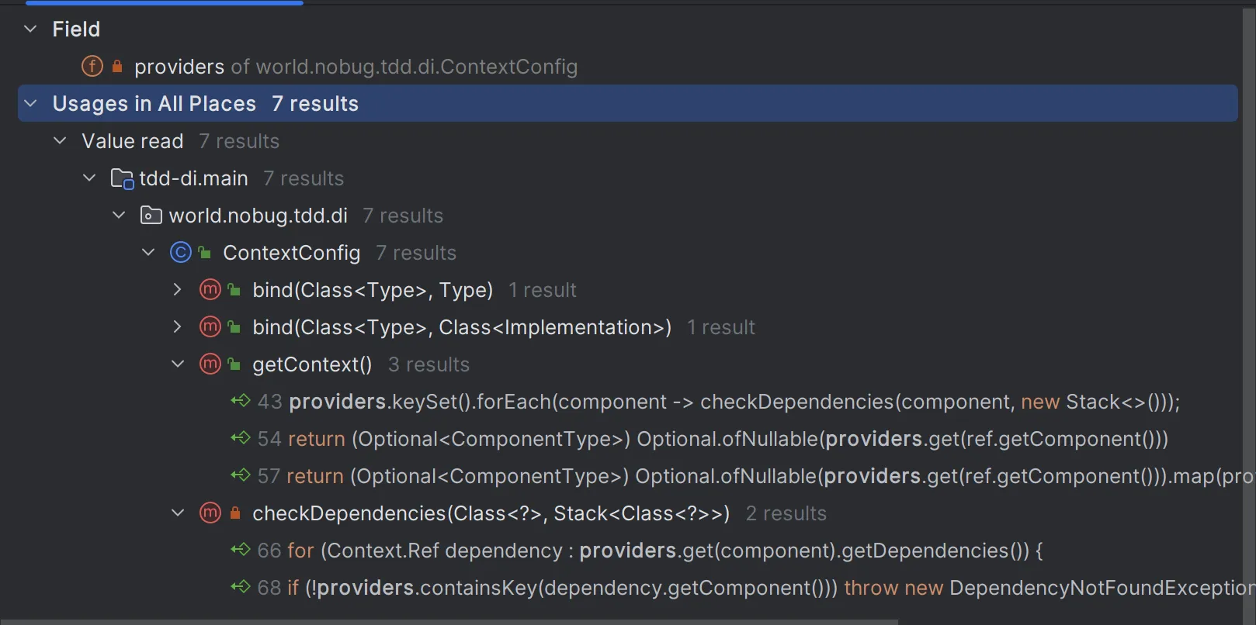Collapse the Usages in All Places node
Viewport: 1256px width, 625px height.
click(30, 104)
